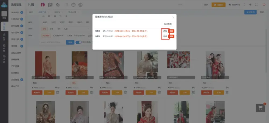This screenshot has height=123, width=269.
Task: Open 日程管理 in the side menu
Action: [x=15, y=59]
